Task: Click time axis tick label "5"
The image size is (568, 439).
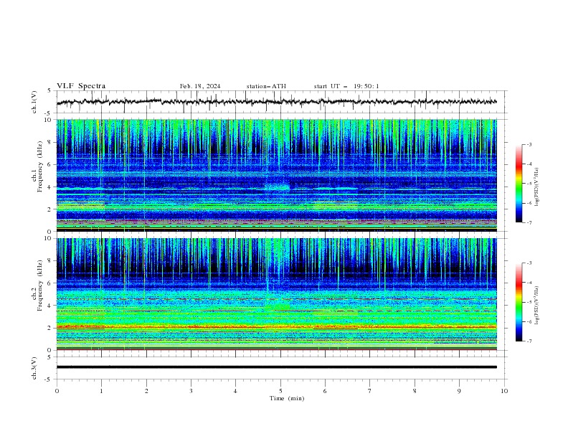Action: (280, 391)
